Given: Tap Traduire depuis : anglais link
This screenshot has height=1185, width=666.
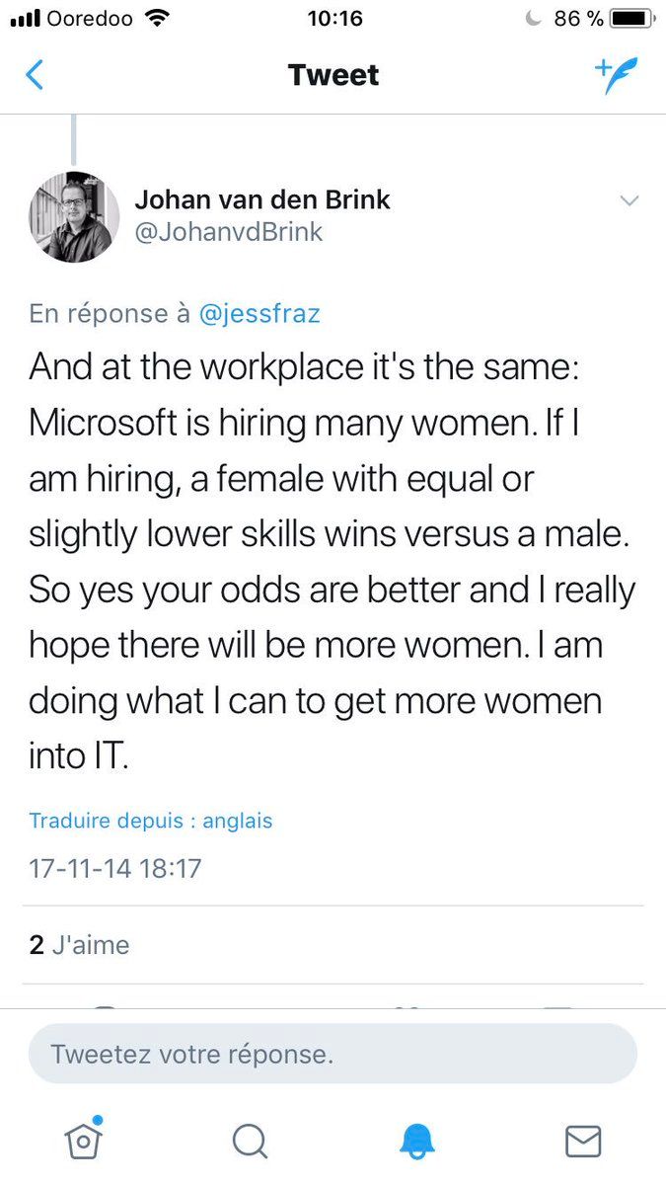Looking at the screenshot, I should (x=150, y=821).
